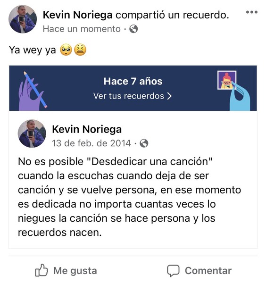Image resolution: width=266 pixels, height=283 pixels.
Task: Click the pleading face emoji
Action: [x=66, y=50]
